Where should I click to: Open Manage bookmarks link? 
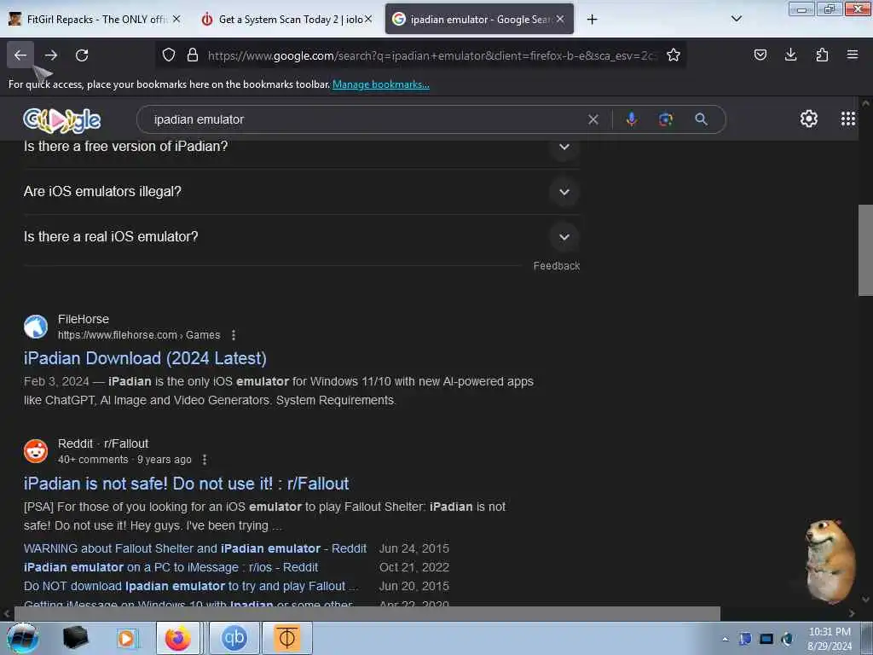point(381,84)
